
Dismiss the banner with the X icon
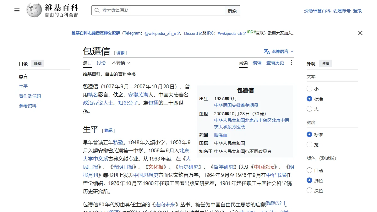point(360,33)
